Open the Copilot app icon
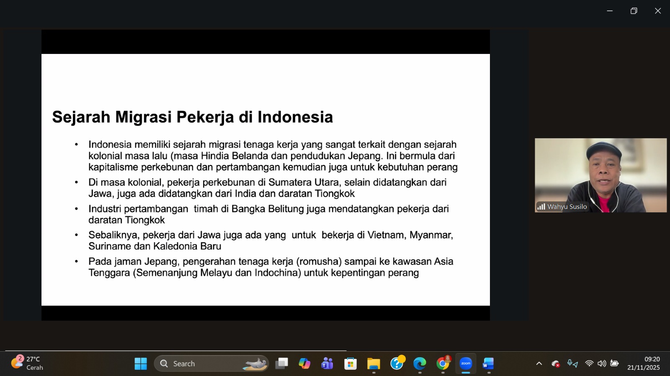The height and width of the screenshot is (376, 670). point(304,363)
